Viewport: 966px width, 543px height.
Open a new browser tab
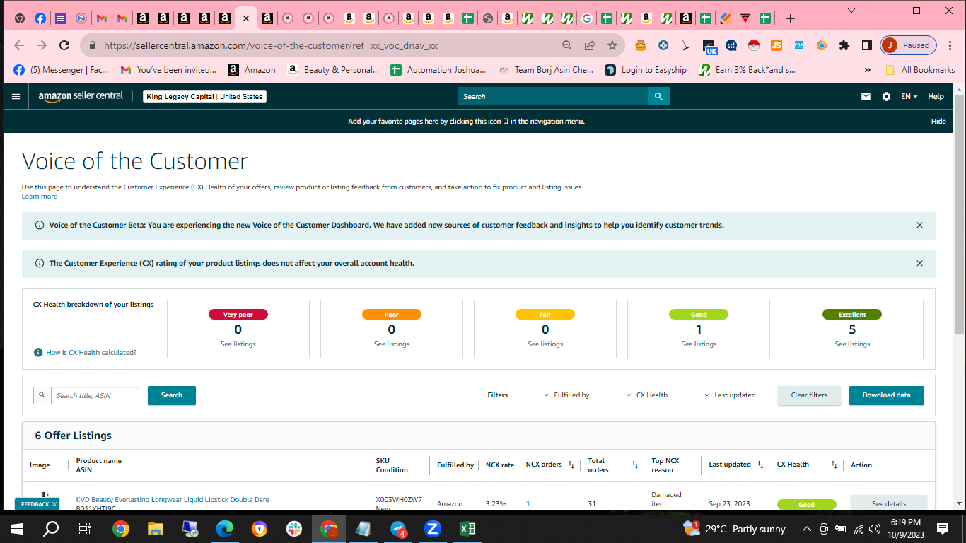791,18
